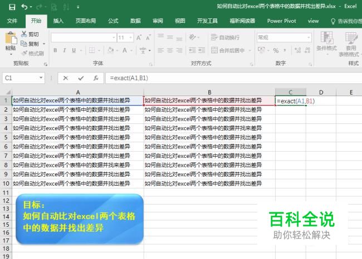The image size is (362, 259).
Task: Toggle 自动换行 wrap text
Action: pyautogui.click(x=225, y=38)
